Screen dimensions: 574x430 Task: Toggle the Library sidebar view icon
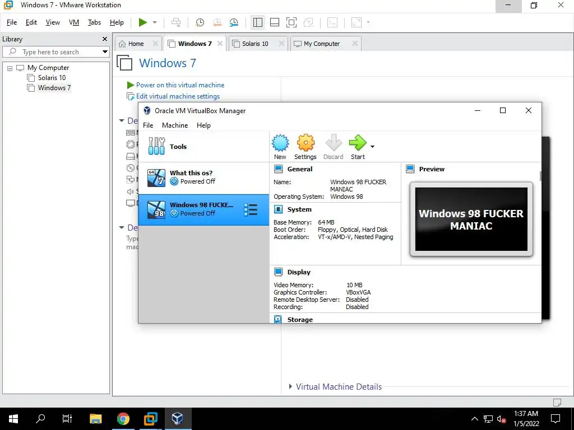click(258, 22)
